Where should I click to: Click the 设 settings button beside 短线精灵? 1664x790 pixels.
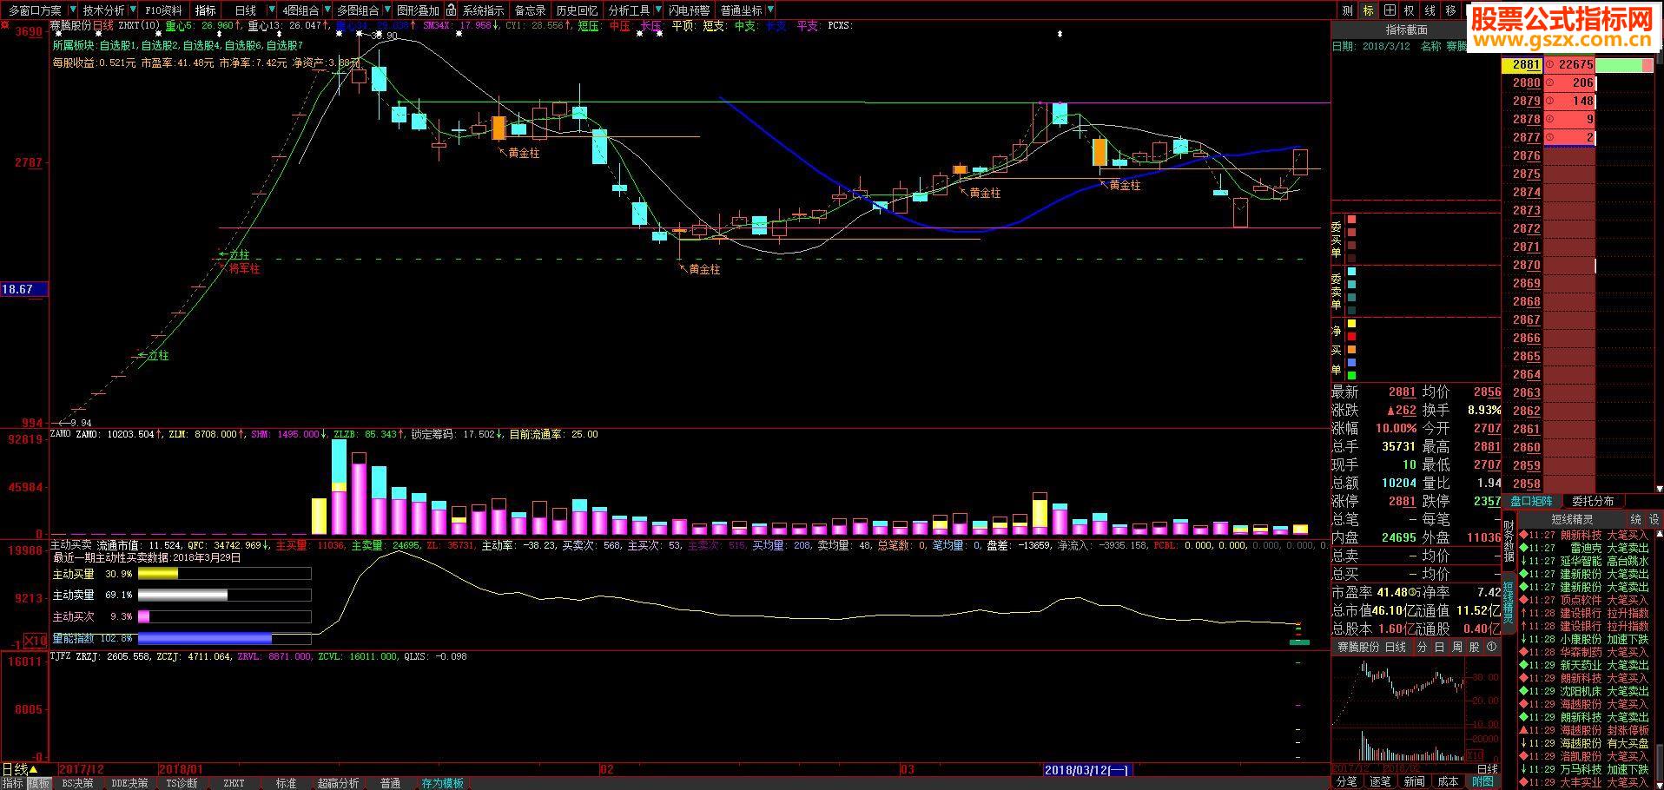[x=1654, y=519]
